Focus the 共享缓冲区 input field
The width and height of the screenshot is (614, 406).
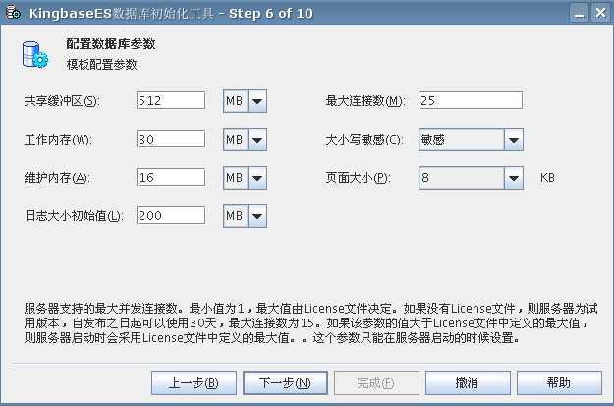(x=171, y=100)
